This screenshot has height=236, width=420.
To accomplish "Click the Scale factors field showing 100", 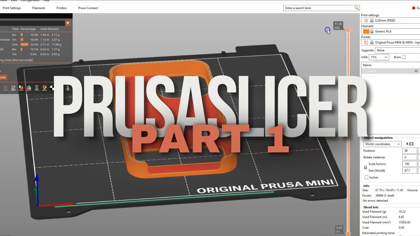I will click(409, 164).
